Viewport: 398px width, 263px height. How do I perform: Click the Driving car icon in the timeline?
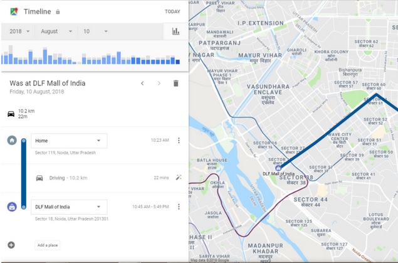pyautogui.click(x=39, y=178)
